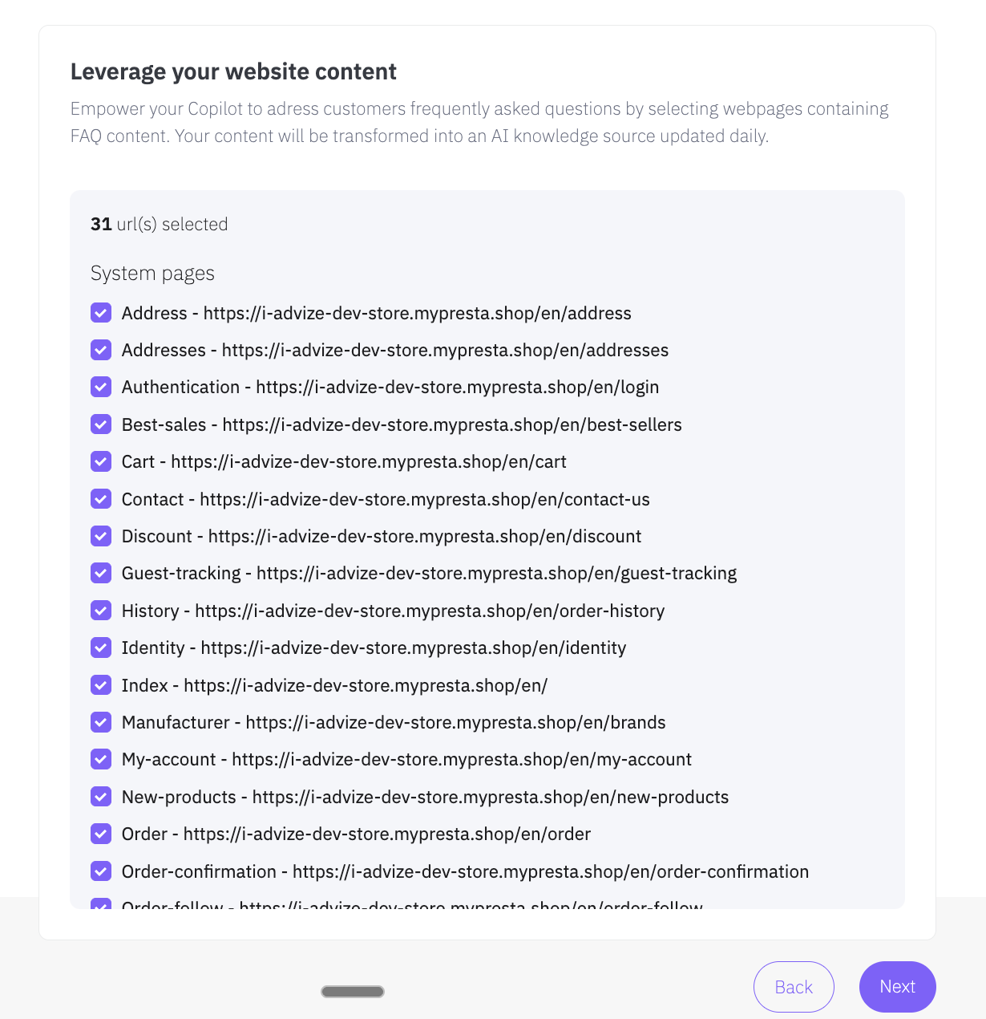Toggle the Order-confirmation checkbox
This screenshot has width=986, height=1019.
[101, 871]
